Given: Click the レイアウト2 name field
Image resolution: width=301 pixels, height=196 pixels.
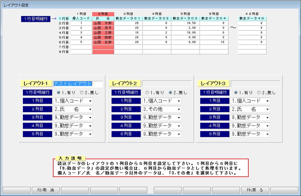Looking at the screenshot, I should pyautogui.click(x=166, y=84).
